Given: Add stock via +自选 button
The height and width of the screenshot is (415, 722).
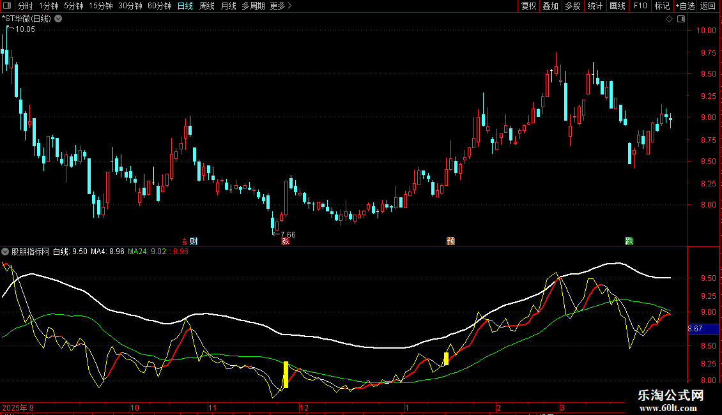Looking at the screenshot, I should click(x=685, y=6).
